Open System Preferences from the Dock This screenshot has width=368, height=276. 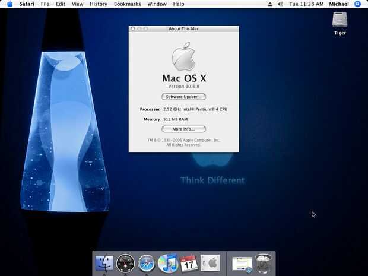210,264
